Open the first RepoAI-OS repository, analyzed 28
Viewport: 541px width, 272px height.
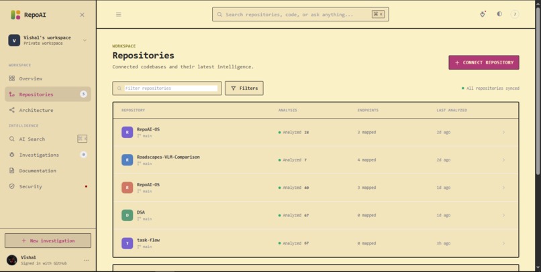tap(315, 132)
